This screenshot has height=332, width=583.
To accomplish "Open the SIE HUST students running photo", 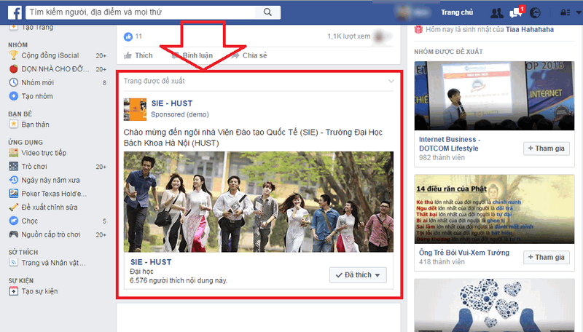I will (x=259, y=202).
